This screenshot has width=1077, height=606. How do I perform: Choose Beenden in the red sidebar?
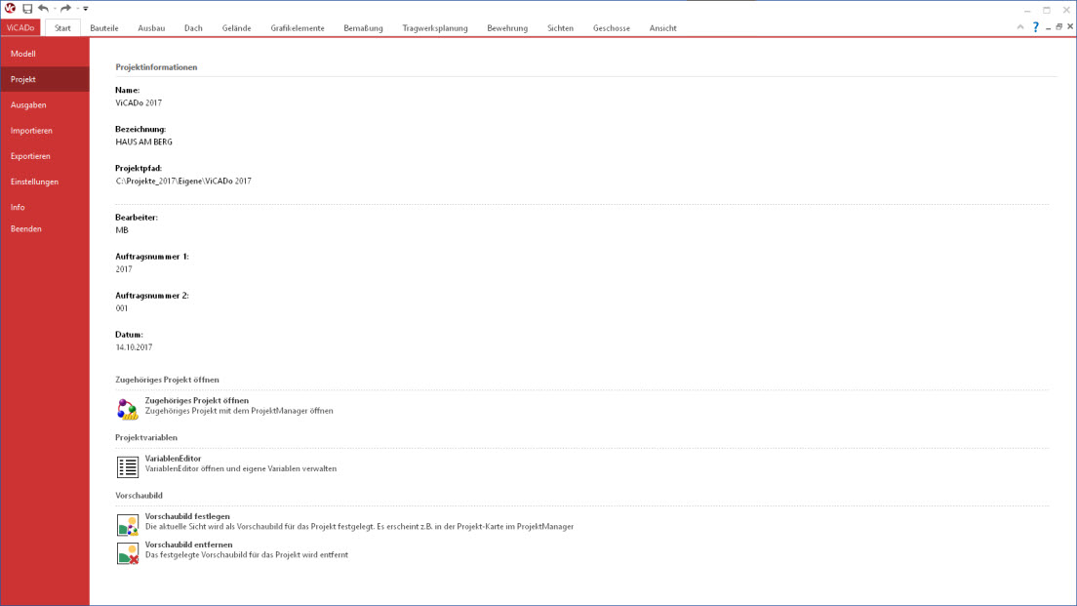[45, 228]
